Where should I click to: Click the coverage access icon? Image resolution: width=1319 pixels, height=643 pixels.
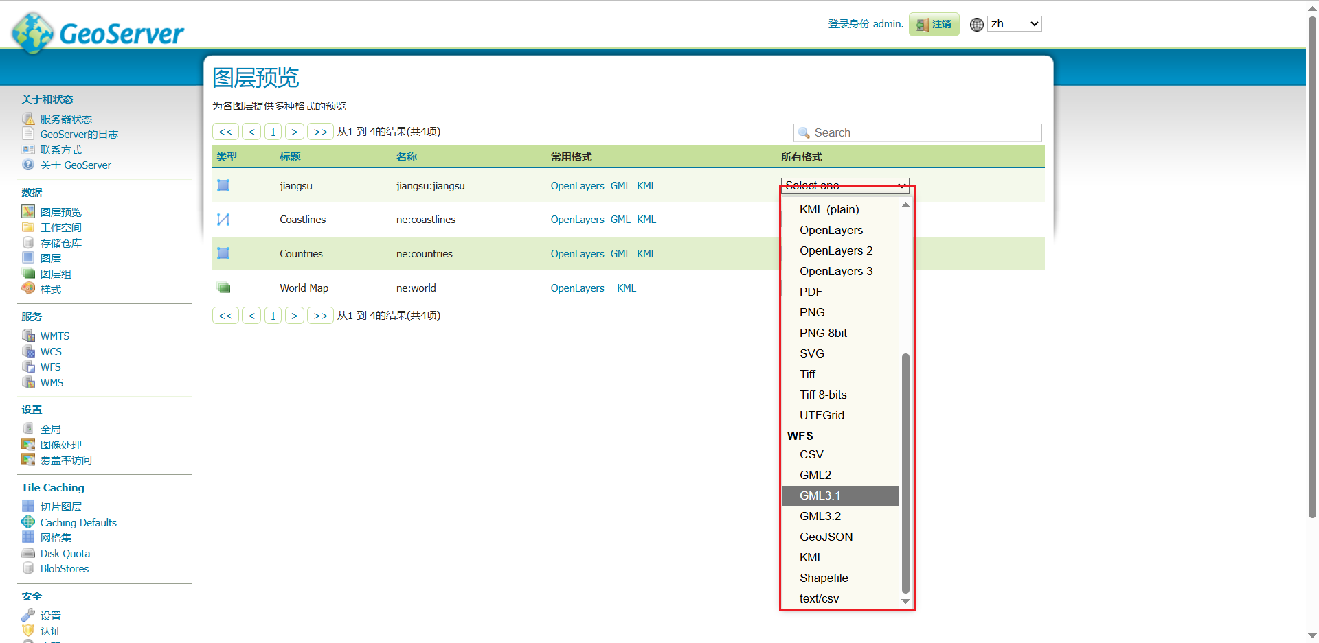[28, 460]
